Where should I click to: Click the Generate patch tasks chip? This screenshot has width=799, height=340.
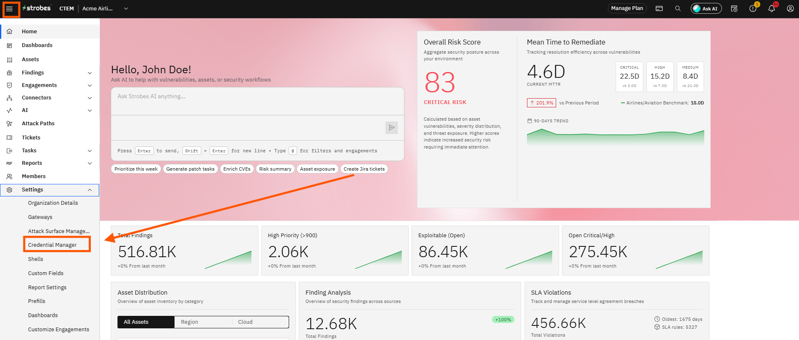[x=190, y=169]
